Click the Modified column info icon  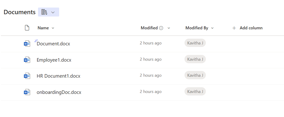pyautogui.click(x=161, y=28)
